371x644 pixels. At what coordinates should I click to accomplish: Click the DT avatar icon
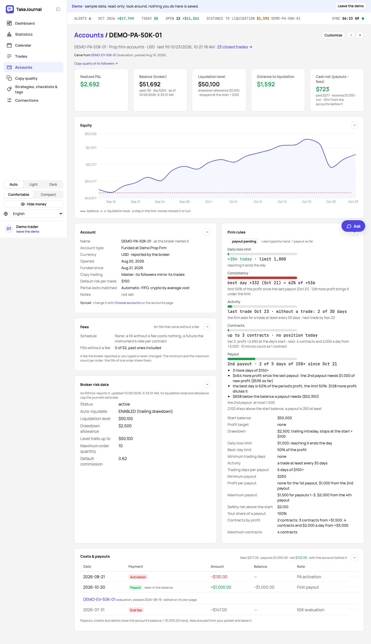click(x=9, y=229)
